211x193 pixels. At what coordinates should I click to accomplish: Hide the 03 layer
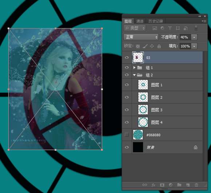127,58
